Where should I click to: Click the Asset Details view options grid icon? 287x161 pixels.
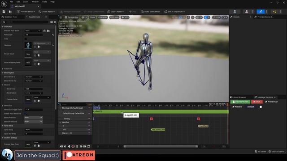coord(52,22)
